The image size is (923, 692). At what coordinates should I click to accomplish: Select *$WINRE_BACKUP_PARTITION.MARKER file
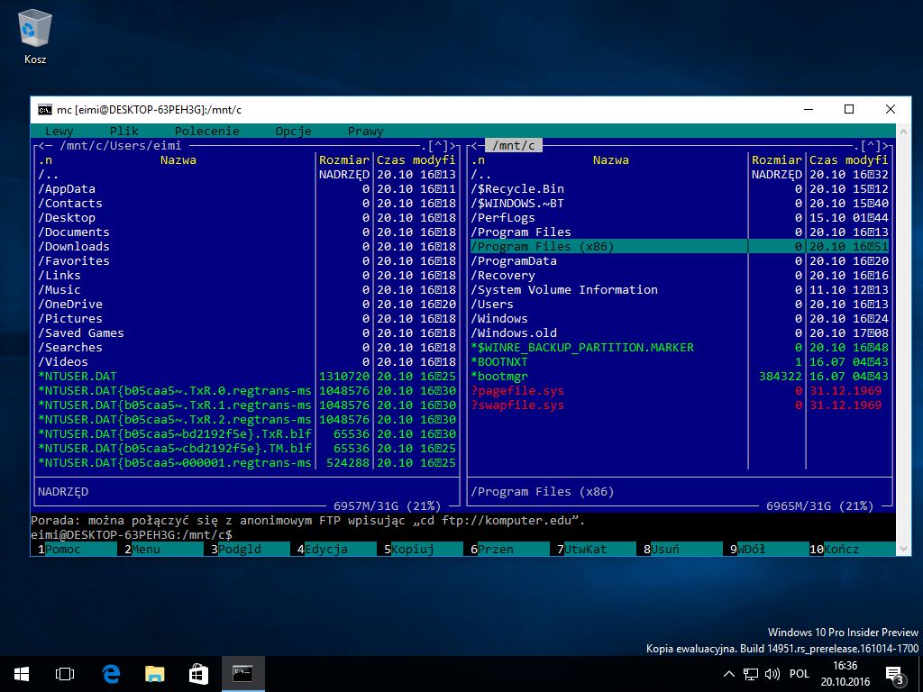tap(680, 347)
